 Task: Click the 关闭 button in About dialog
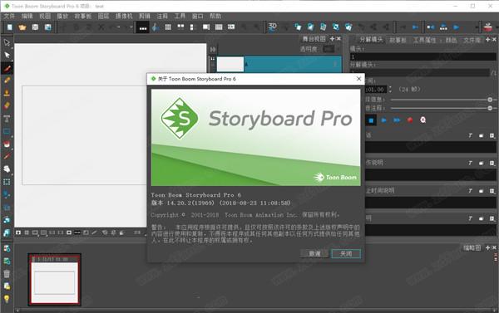(346, 253)
